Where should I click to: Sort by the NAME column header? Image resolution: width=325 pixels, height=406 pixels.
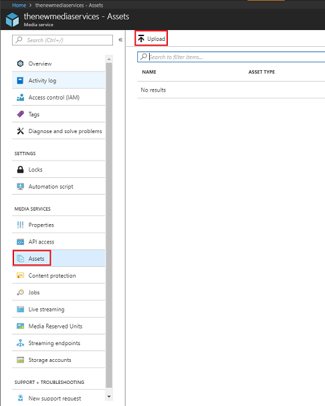point(149,72)
